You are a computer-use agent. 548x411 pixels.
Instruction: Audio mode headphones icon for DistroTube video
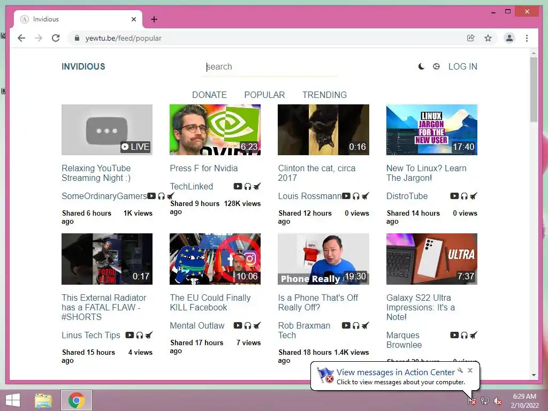point(464,196)
